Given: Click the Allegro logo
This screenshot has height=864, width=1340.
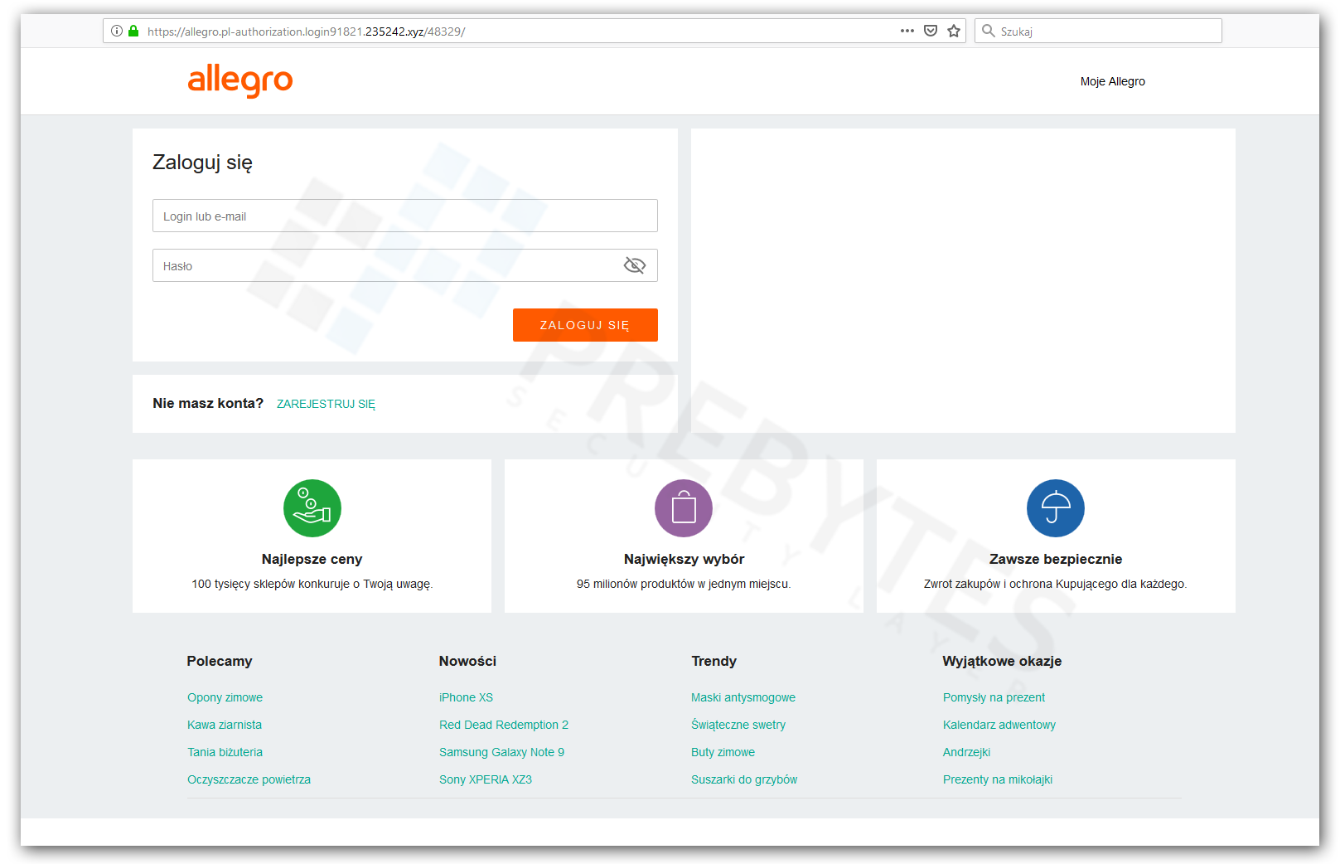Looking at the screenshot, I should 240,81.
